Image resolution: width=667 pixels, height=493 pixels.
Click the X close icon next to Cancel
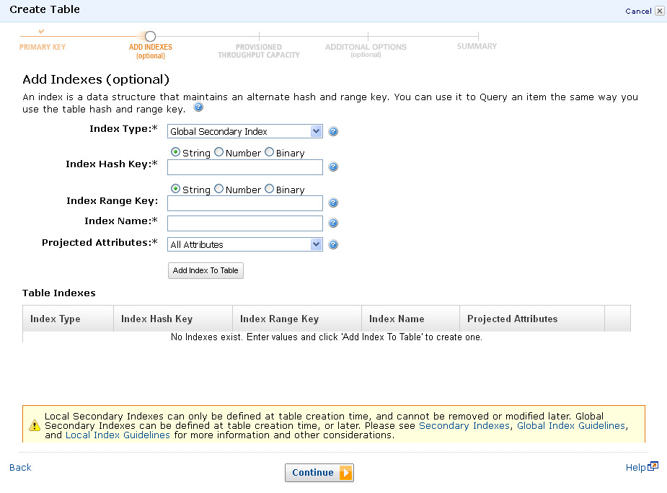659,11
